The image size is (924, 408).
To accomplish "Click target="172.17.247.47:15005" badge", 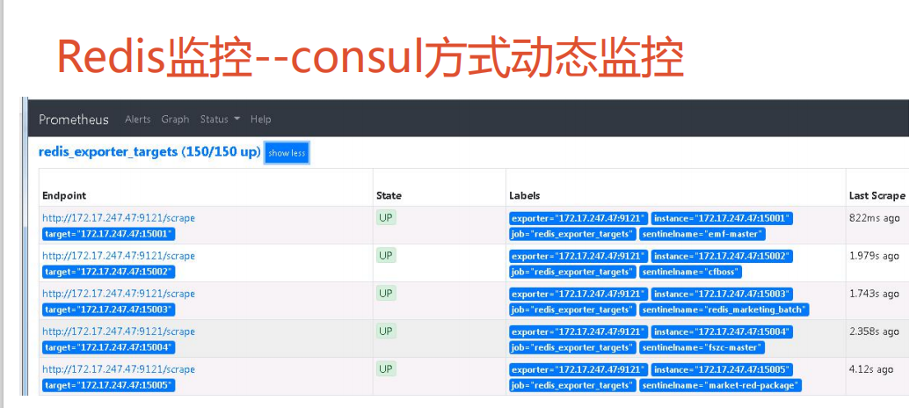I will 109,386.
